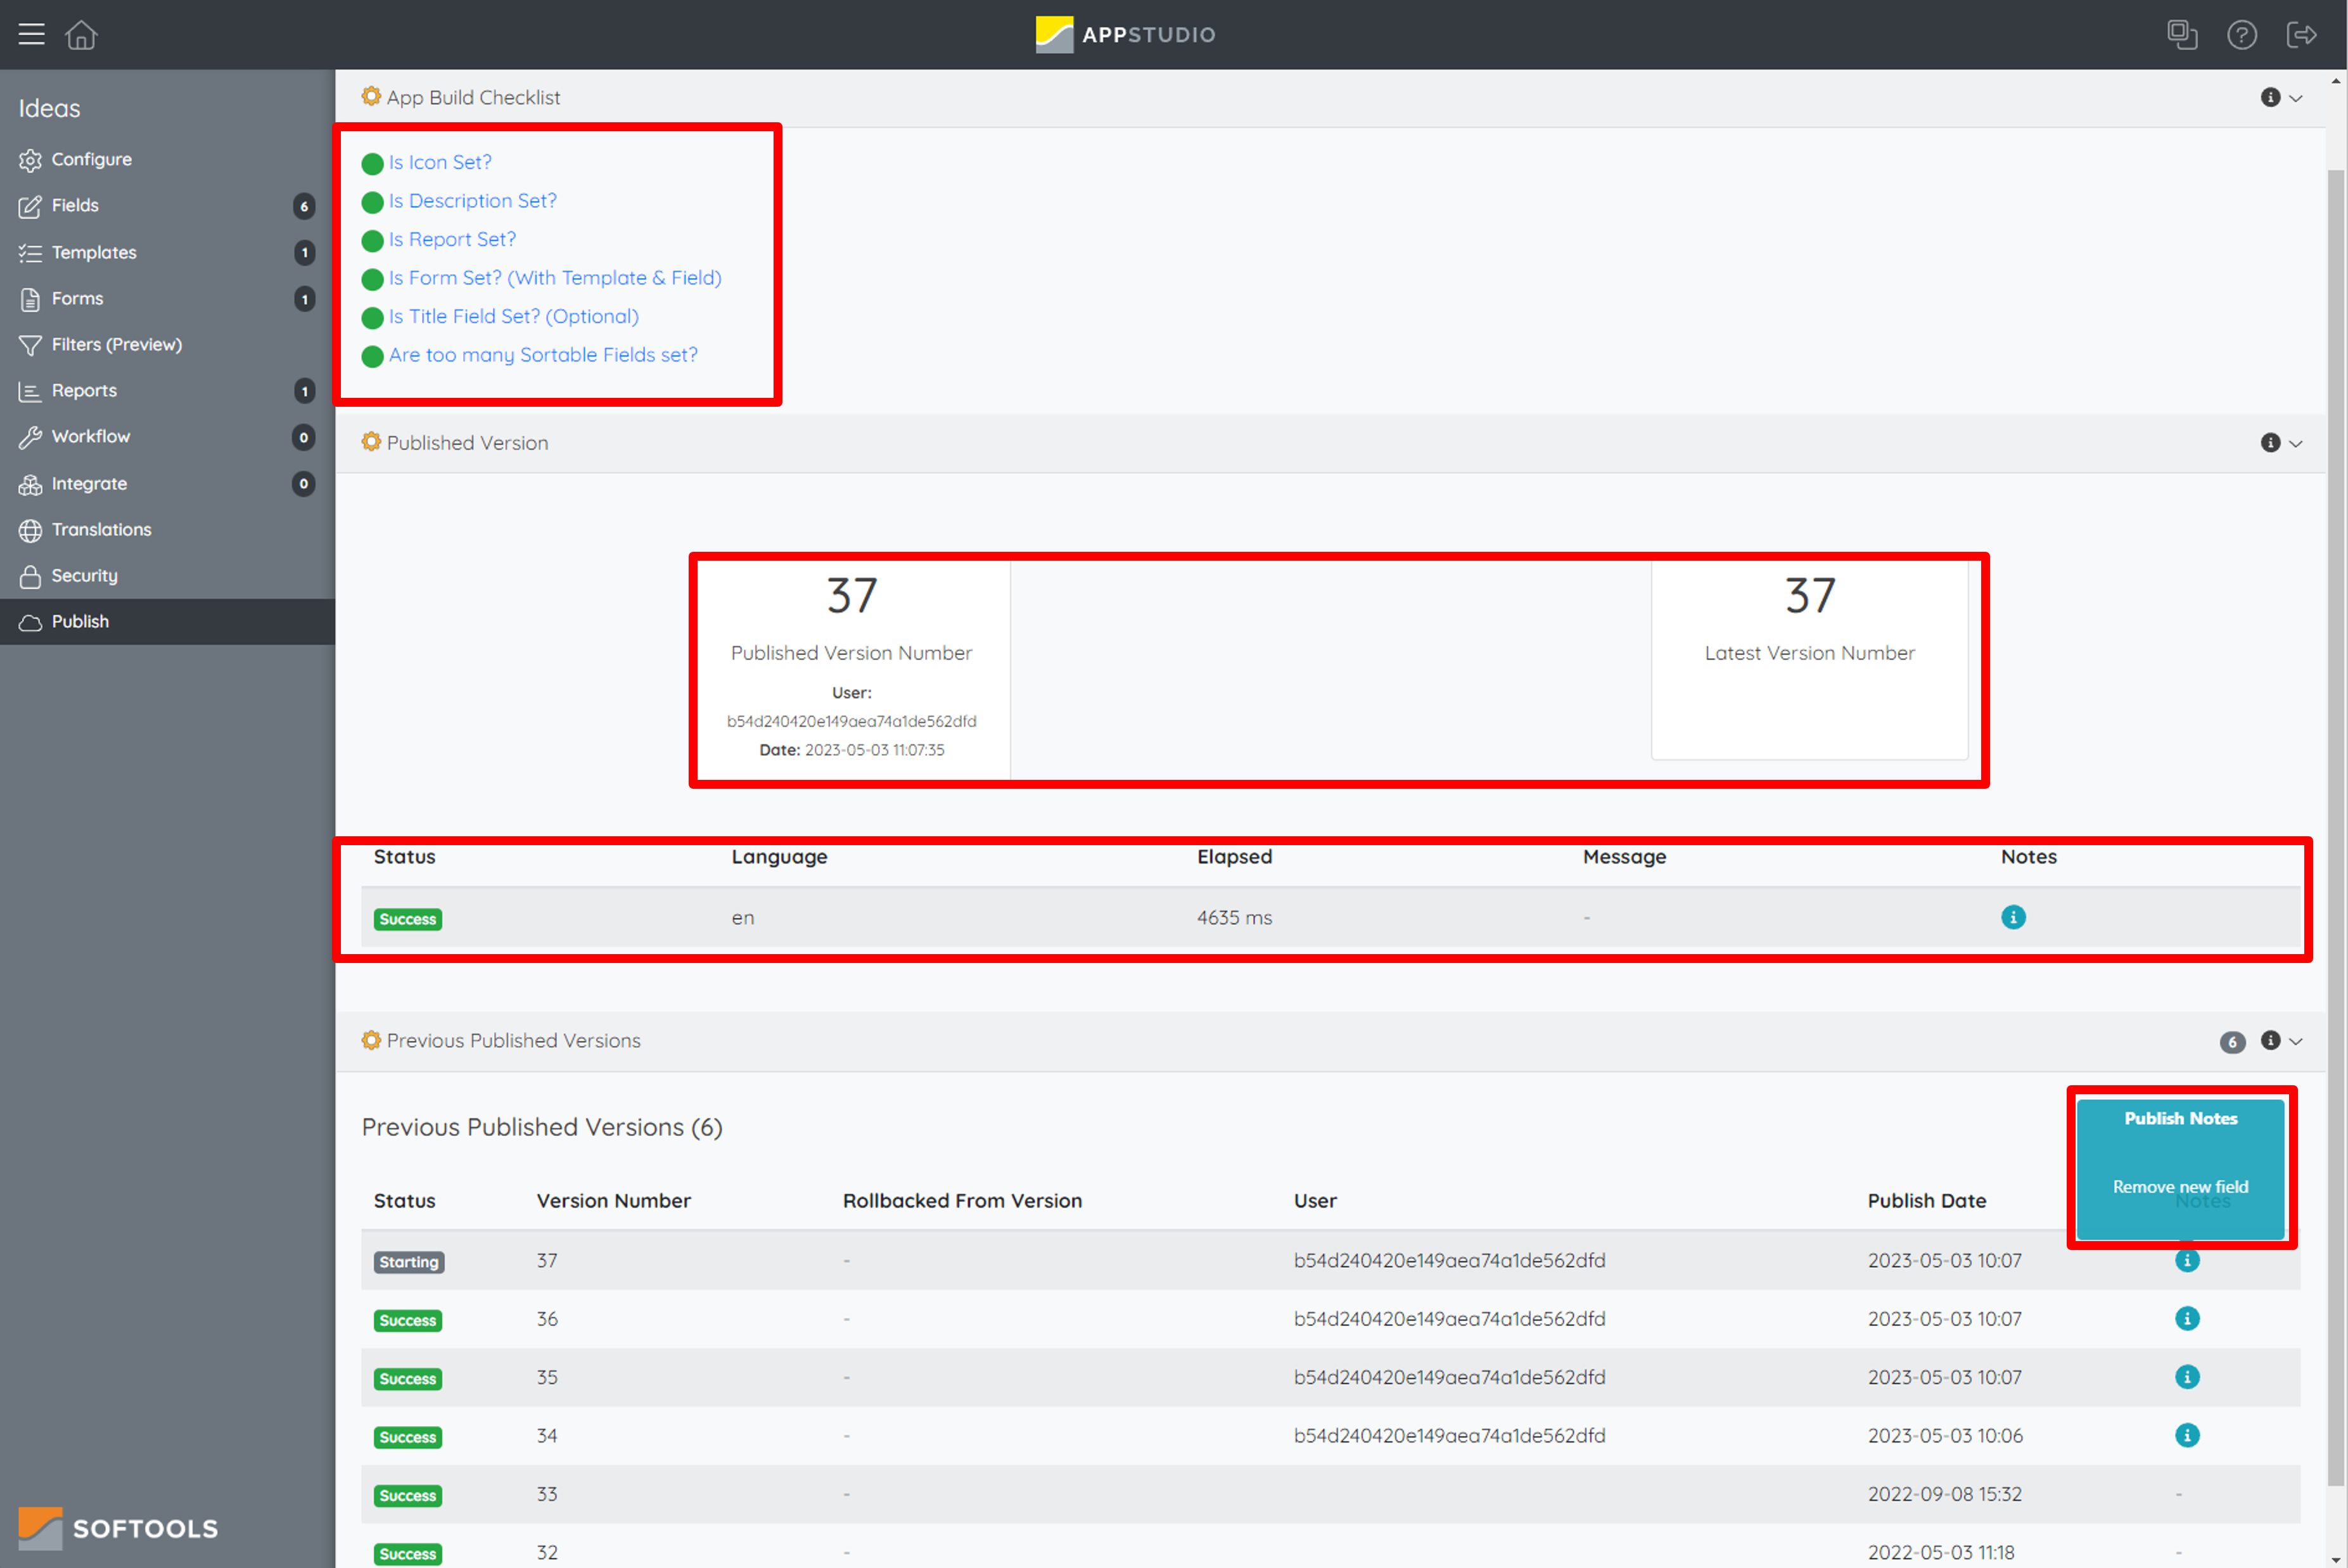Open the Integrate menu item
Screen dimensions: 2348x1568
[167, 484]
